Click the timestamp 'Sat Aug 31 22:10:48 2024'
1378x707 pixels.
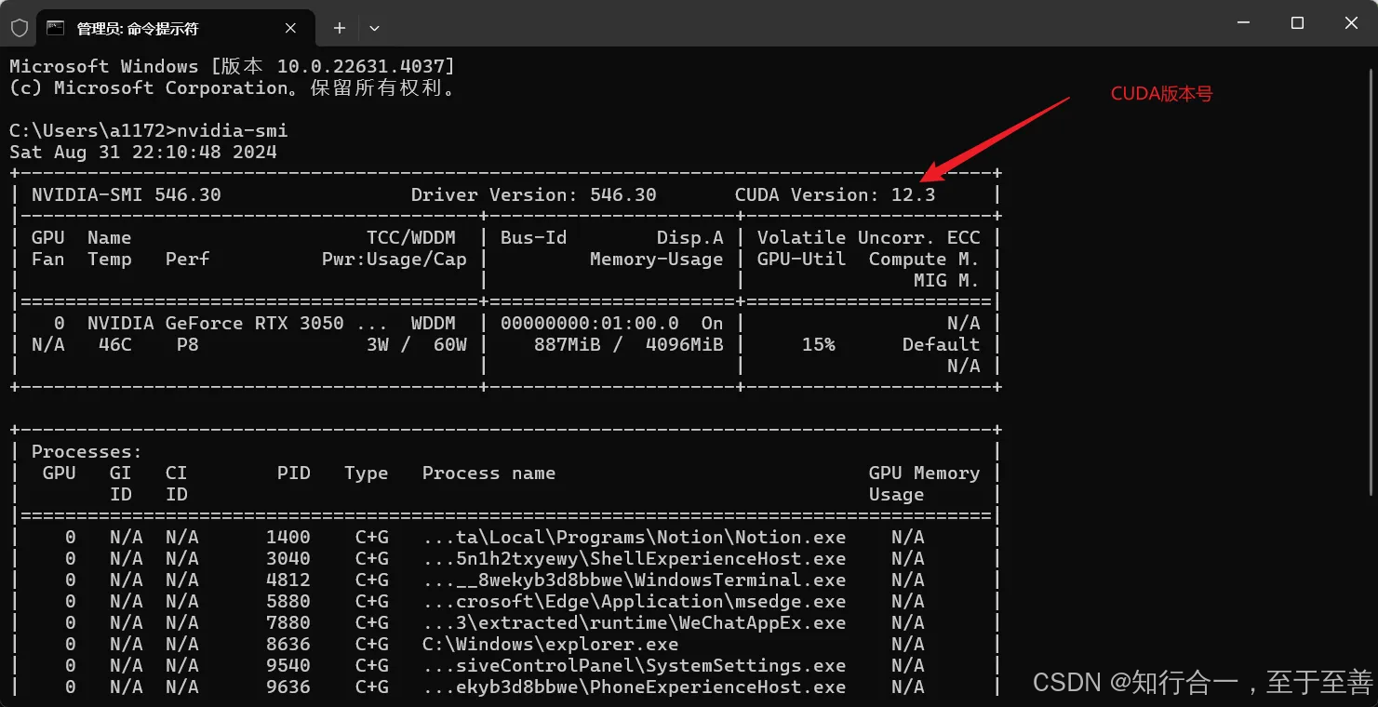point(143,152)
